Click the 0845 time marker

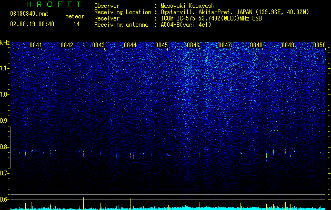click(x=162, y=45)
